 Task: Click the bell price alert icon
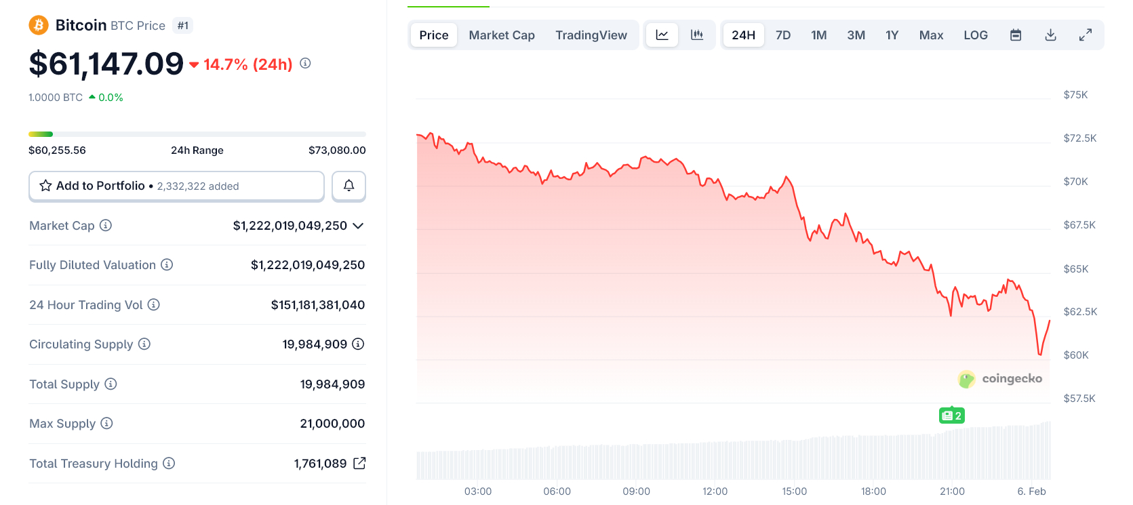[349, 186]
